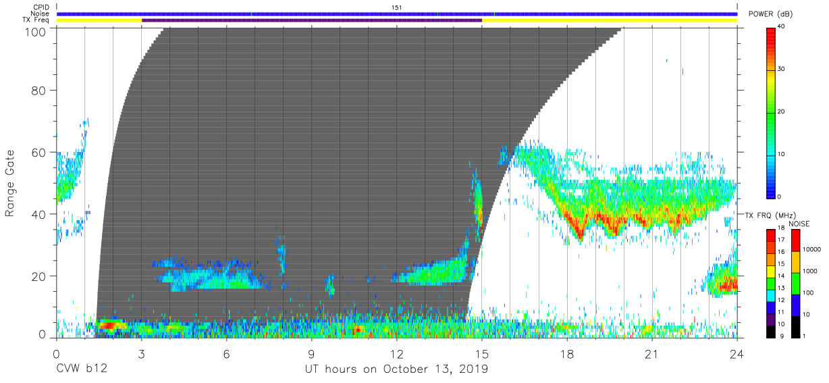Click the blue Noise strip
Image resolution: width=829 pixels, height=383 pixels.
[397, 14]
